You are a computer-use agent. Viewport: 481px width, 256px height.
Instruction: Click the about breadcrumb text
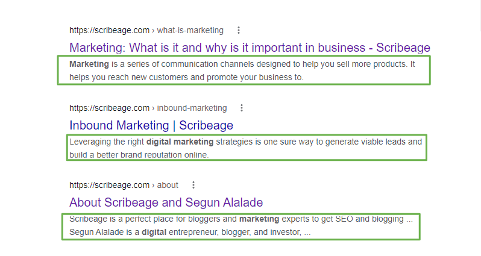point(168,185)
